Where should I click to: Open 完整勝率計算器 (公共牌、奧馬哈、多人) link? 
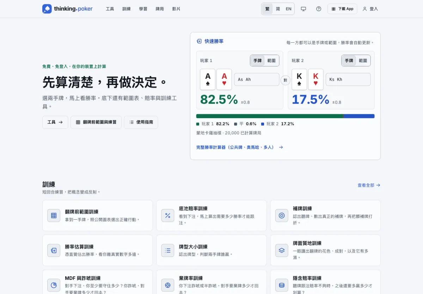click(240, 147)
